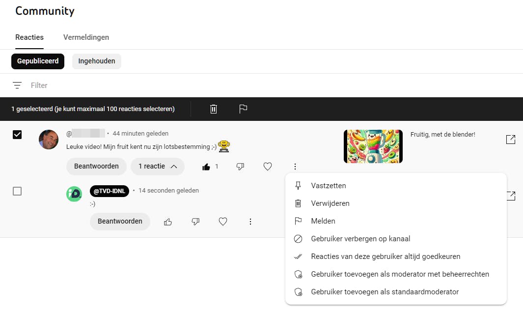Open the three-dot menu on the @TVD-IDNL reply

250,222
